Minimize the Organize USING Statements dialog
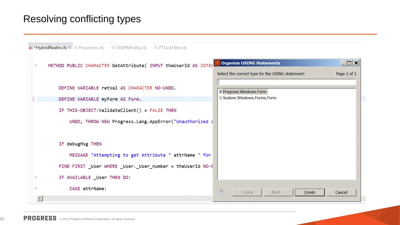400x225 pixels. coord(343,63)
